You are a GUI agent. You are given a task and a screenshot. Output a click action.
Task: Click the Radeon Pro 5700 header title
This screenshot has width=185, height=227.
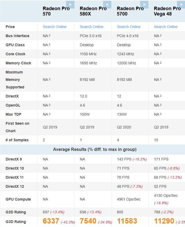tap(130, 11)
